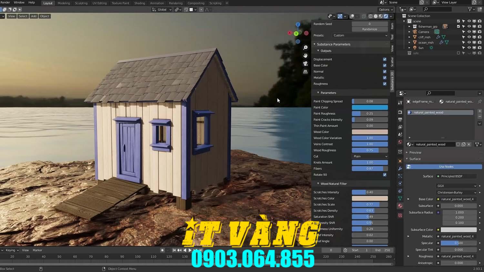
Task: Select the Object Data Properties green triangle
Action: [x=400, y=199]
